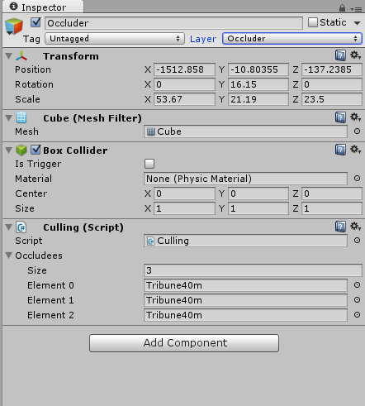Open object picker for Script field
The width and height of the screenshot is (365, 406).
pos(357,241)
